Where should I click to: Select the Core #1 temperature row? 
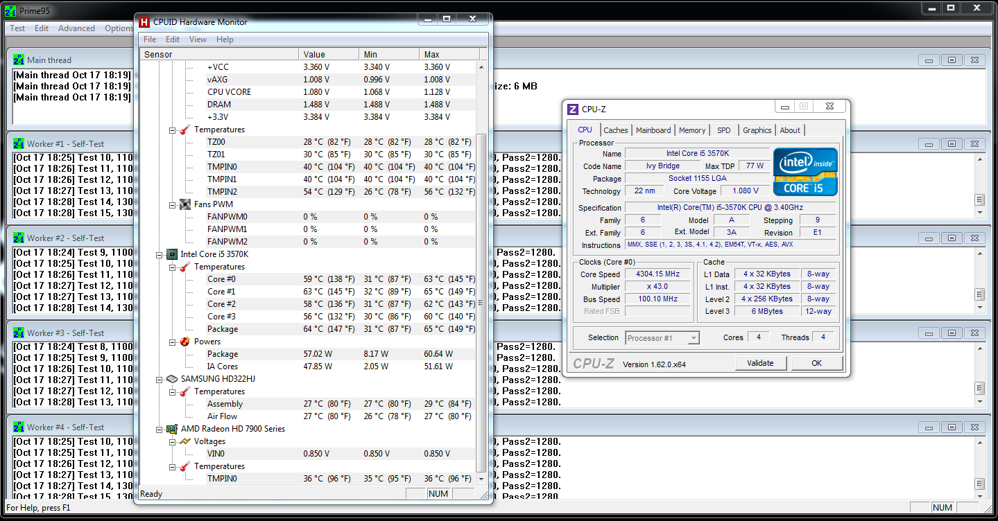[x=309, y=292]
